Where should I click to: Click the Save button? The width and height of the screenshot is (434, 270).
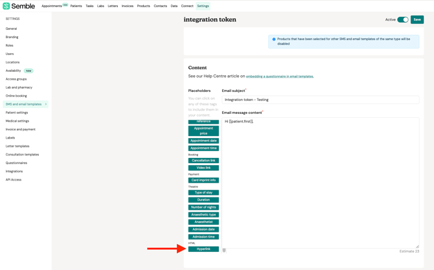click(417, 19)
